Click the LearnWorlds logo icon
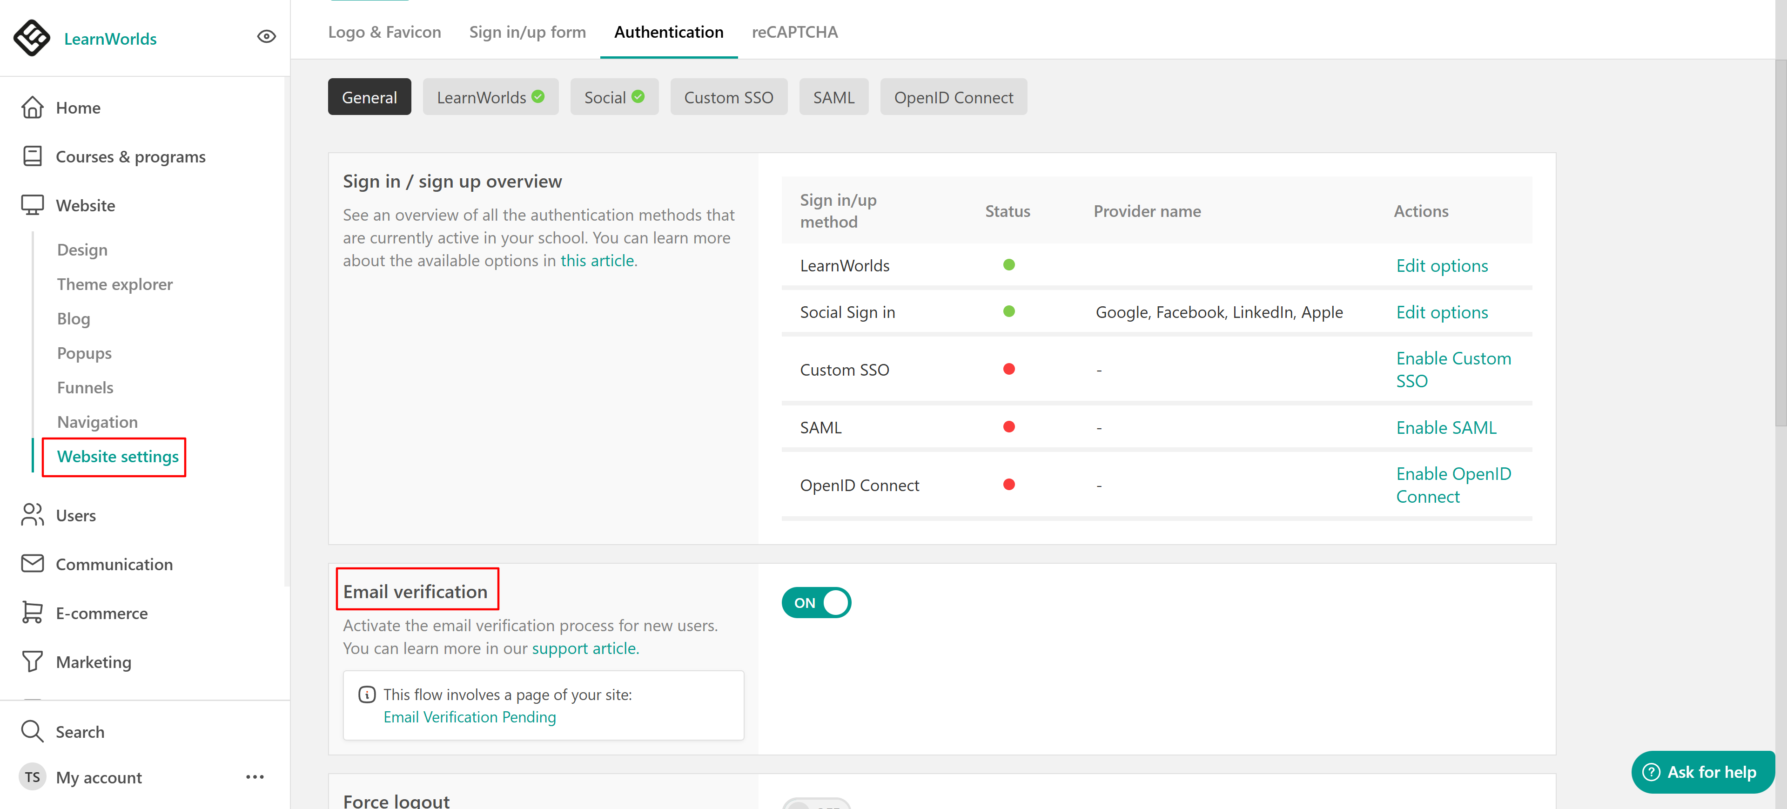 32,37
